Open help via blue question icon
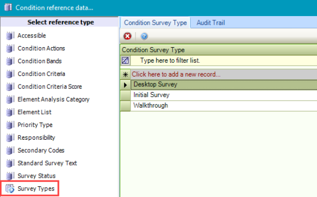Image resolution: width=317 pixels, height=197 pixels. click(144, 36)
